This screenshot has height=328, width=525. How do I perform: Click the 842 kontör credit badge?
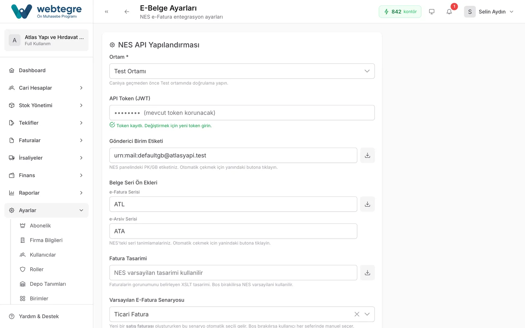point(400,11)
